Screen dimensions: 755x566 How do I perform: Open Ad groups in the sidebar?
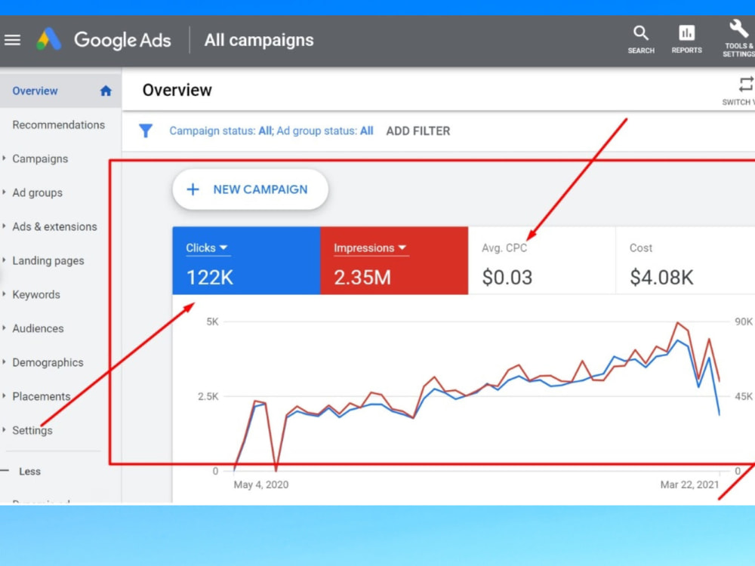[x=38, y=192]
